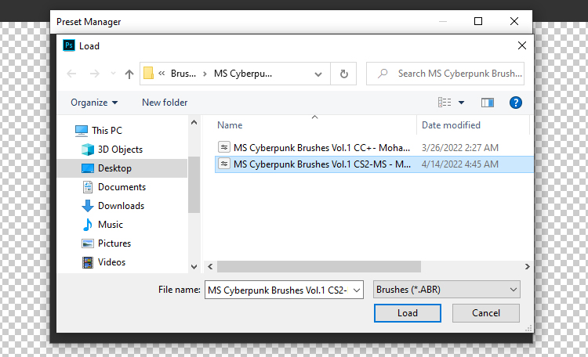Screen dimensions: 588x357
Task: Expand the File name history dropdown arrow
Action: pos(358,290)
